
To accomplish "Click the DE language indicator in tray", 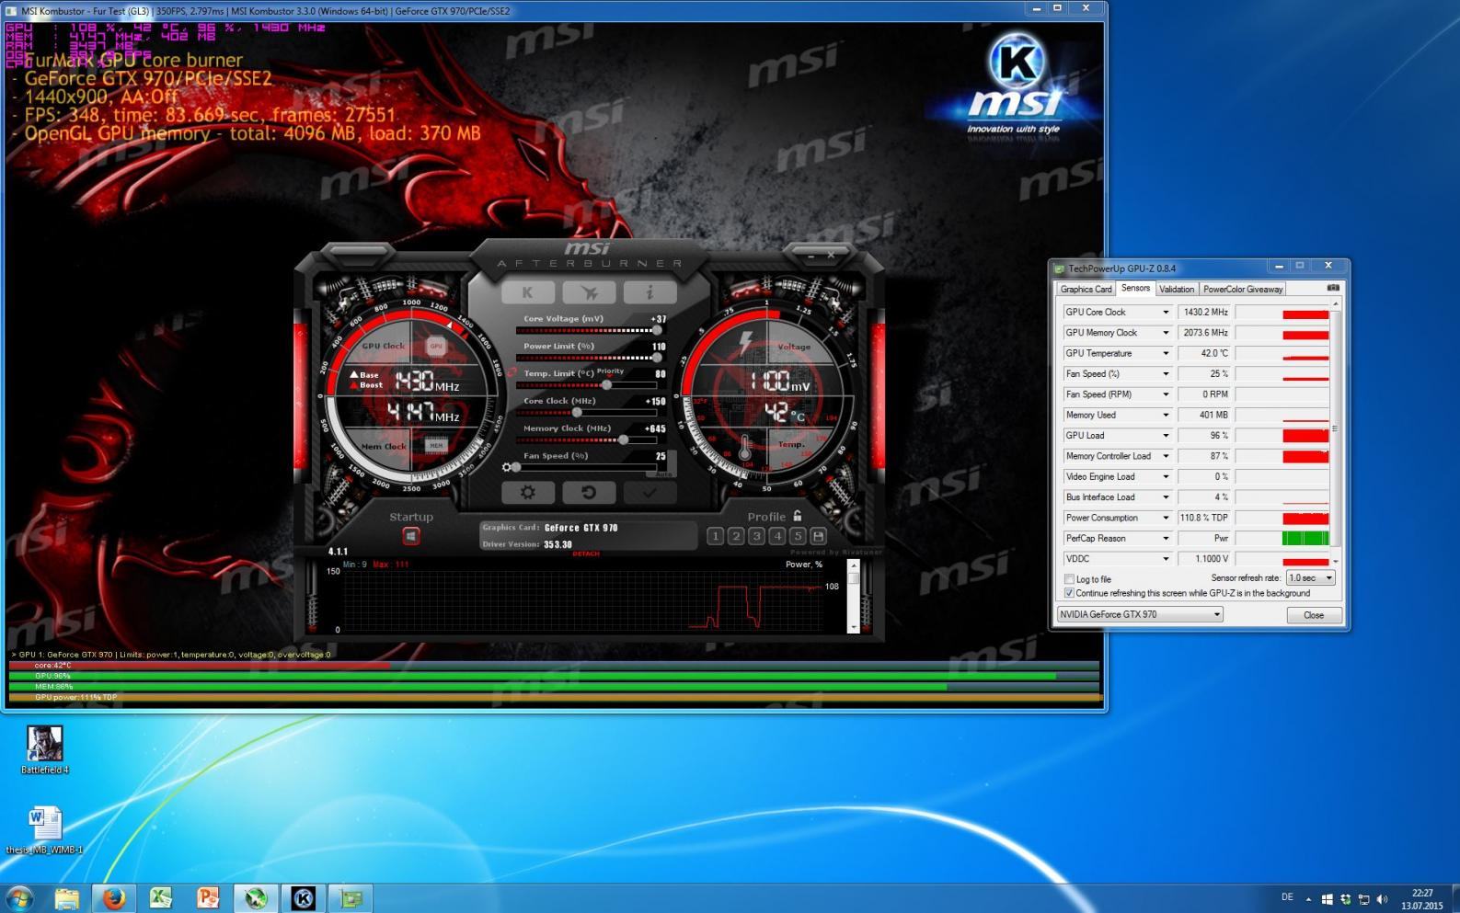I will click(x=1286, y=898).
